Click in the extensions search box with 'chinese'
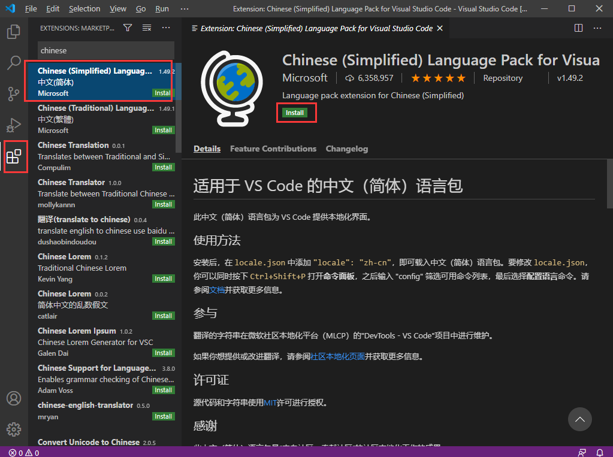The width and height of the screenshot is (613, 457). coord(106,50)
